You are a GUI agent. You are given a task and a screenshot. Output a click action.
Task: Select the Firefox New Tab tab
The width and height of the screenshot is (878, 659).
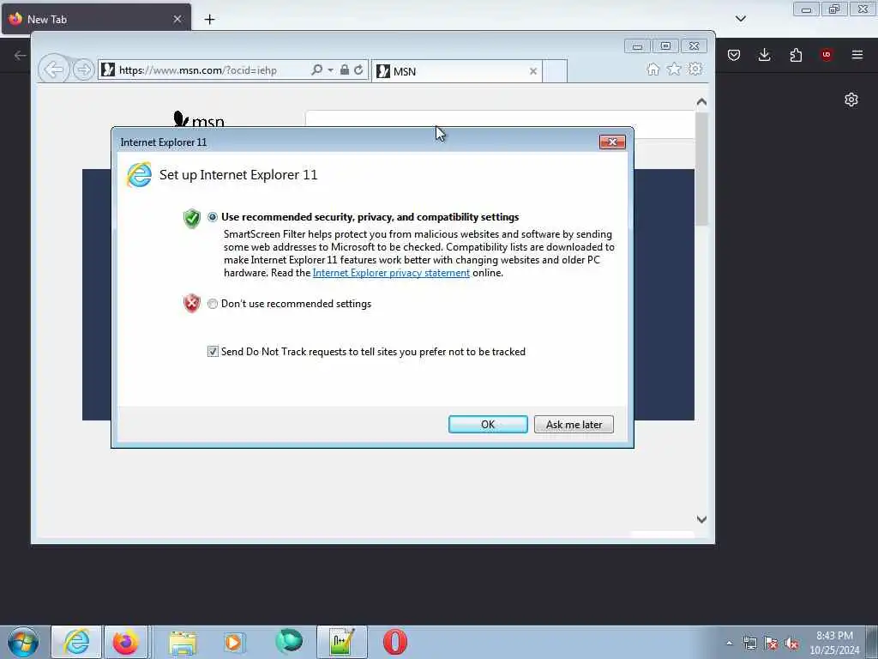pos(95,19)
